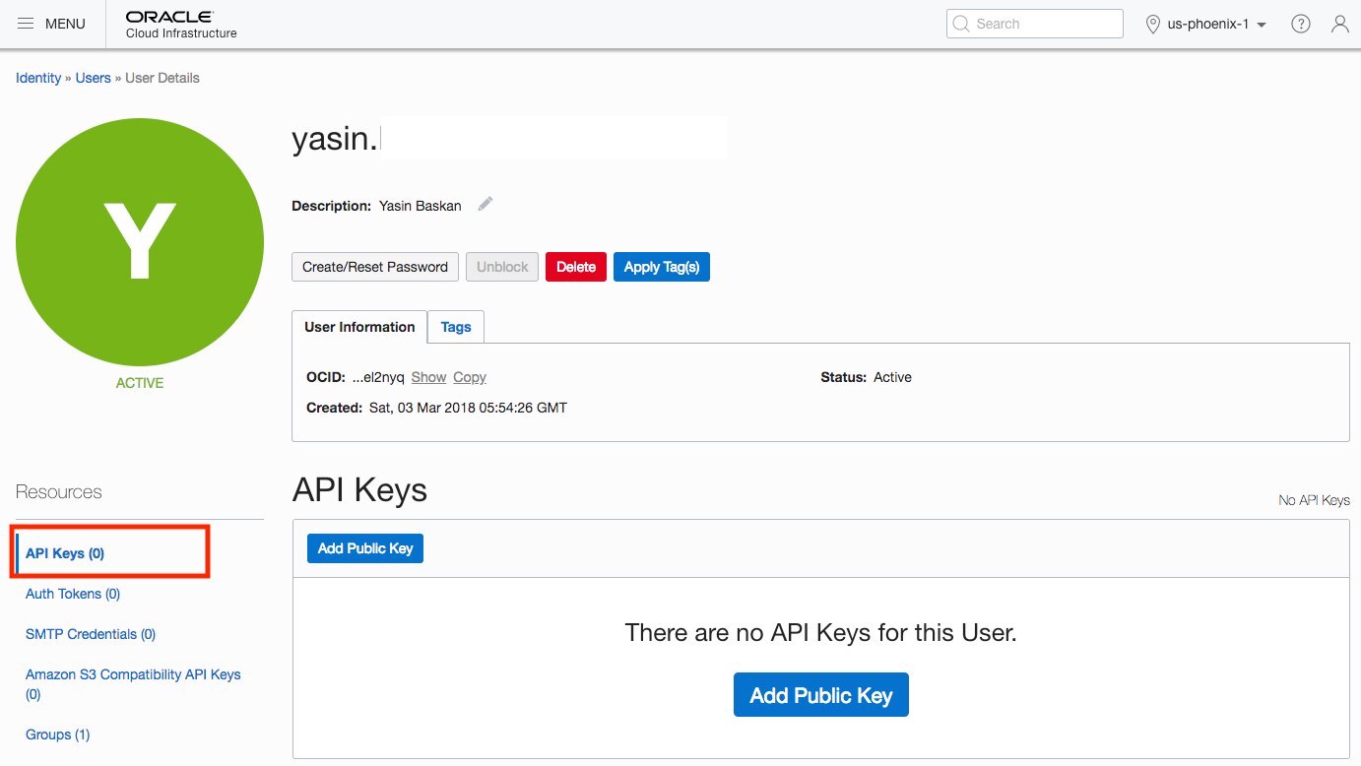1361x766 pixels.
Task: Expand the us-phoenix-1 region dropdown
Action: 1262,25
